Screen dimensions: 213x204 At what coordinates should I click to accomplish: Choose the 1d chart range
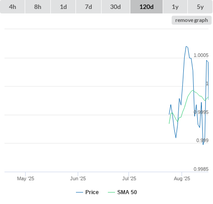63,7
